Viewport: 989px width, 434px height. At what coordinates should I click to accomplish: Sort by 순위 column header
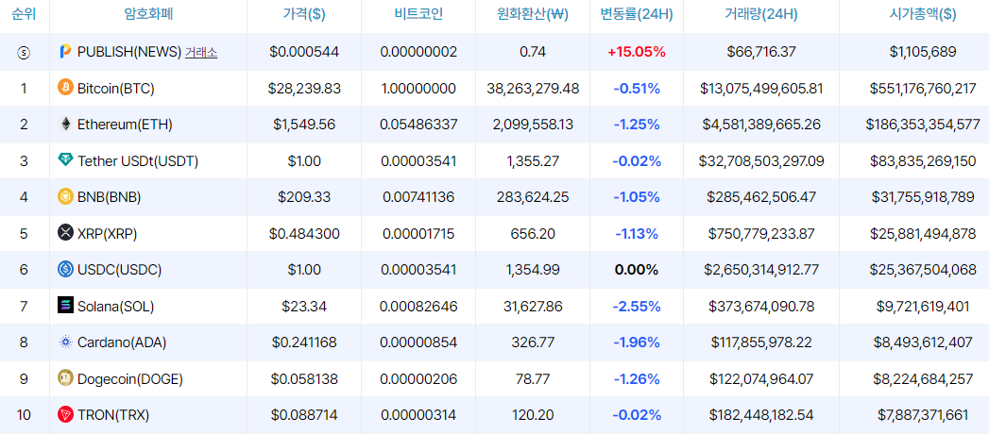pyautogui.click(x=24, y=14)
